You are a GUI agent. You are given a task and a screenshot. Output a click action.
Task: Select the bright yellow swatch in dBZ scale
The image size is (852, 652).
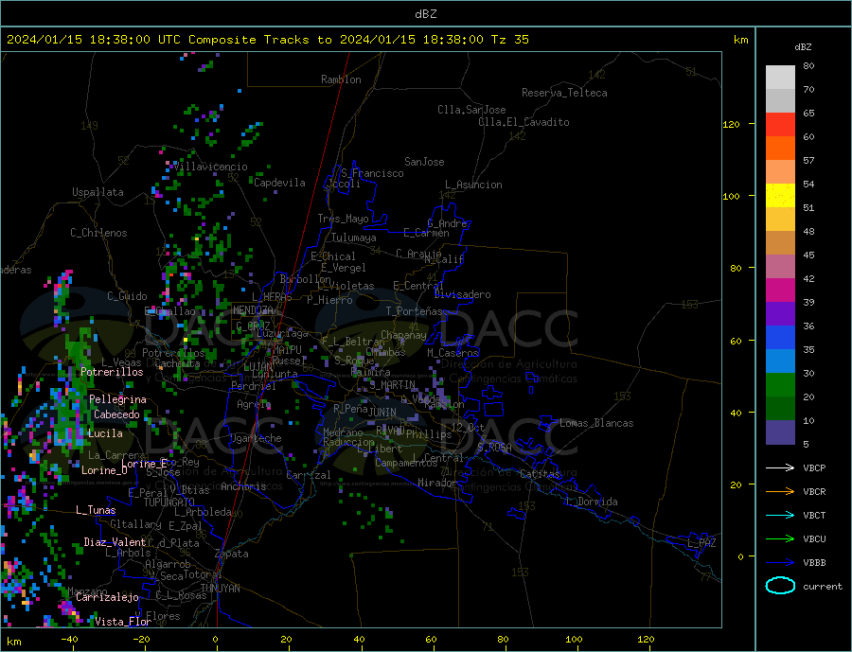tap(780, 196)
